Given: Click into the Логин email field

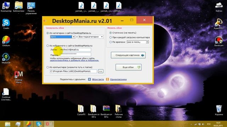Looking at the screenshot, I should tap(76, 50).
